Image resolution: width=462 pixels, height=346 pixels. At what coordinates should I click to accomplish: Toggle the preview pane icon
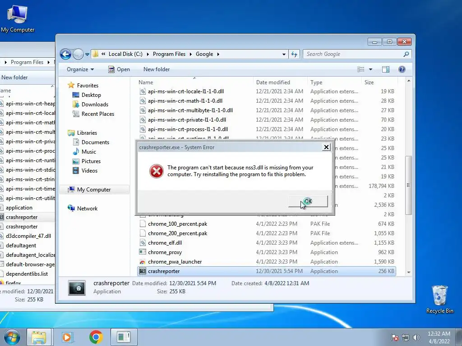tap(386, 69)
